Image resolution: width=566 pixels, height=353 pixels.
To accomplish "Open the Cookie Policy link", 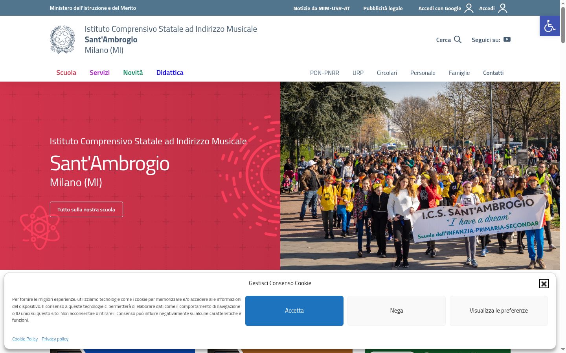I will (x=25, y=339).
